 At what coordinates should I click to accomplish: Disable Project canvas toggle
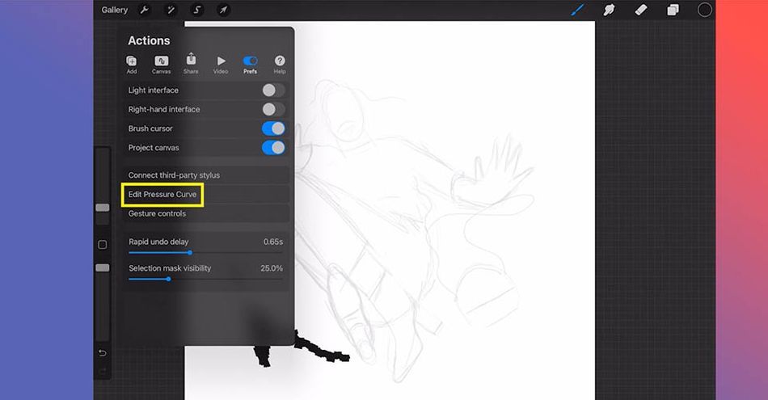click(x=272, y=147)
